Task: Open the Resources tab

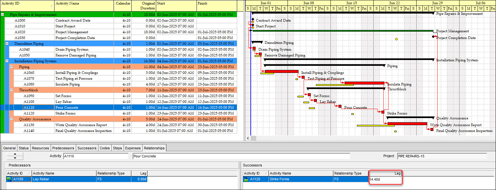Action: click(x=41, y=148)
